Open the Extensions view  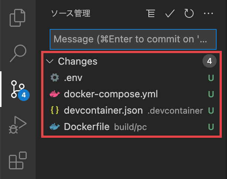[17, 160]
